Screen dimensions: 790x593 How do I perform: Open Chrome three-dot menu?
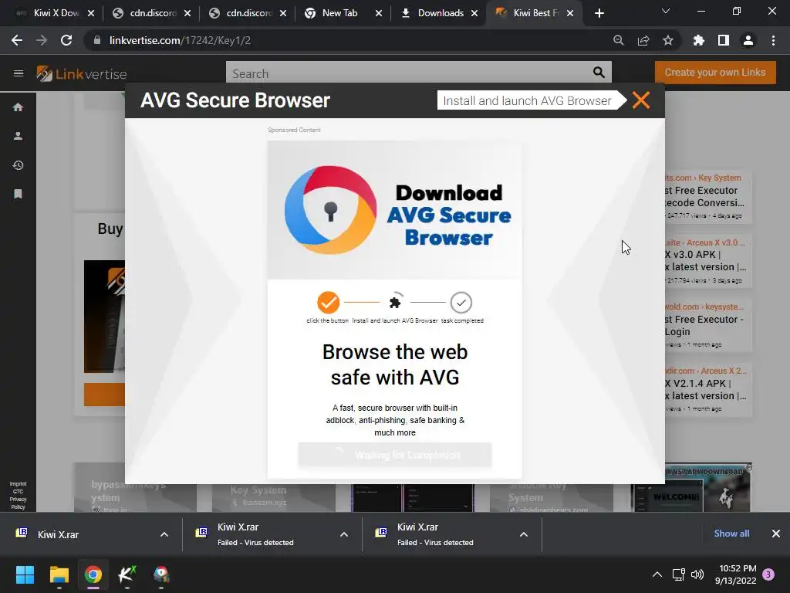[773, 40]
